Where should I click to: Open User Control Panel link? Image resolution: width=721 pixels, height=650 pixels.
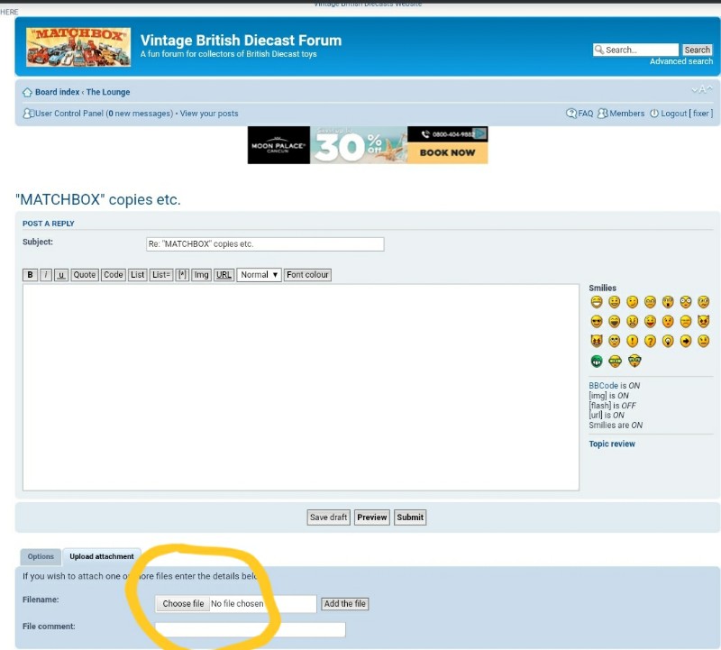69,114
